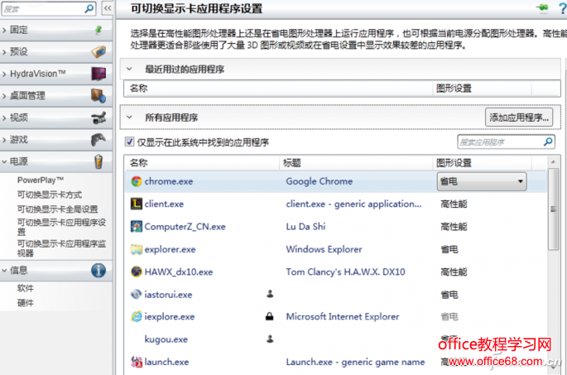
Task: Expand the 视频 sidebar category
Action: 4,118
